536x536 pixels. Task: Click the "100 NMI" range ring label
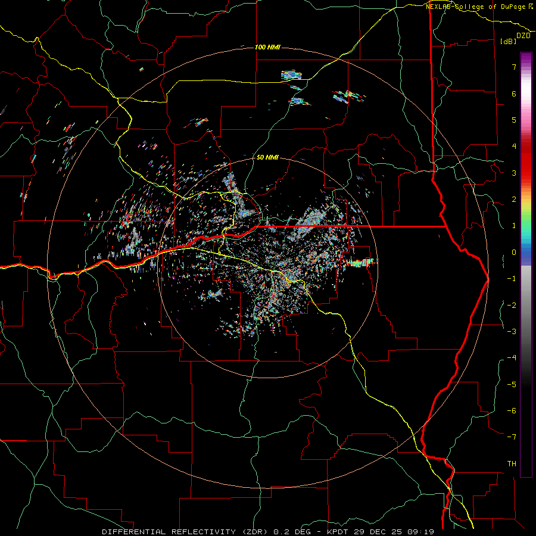(x=267, y=47)
